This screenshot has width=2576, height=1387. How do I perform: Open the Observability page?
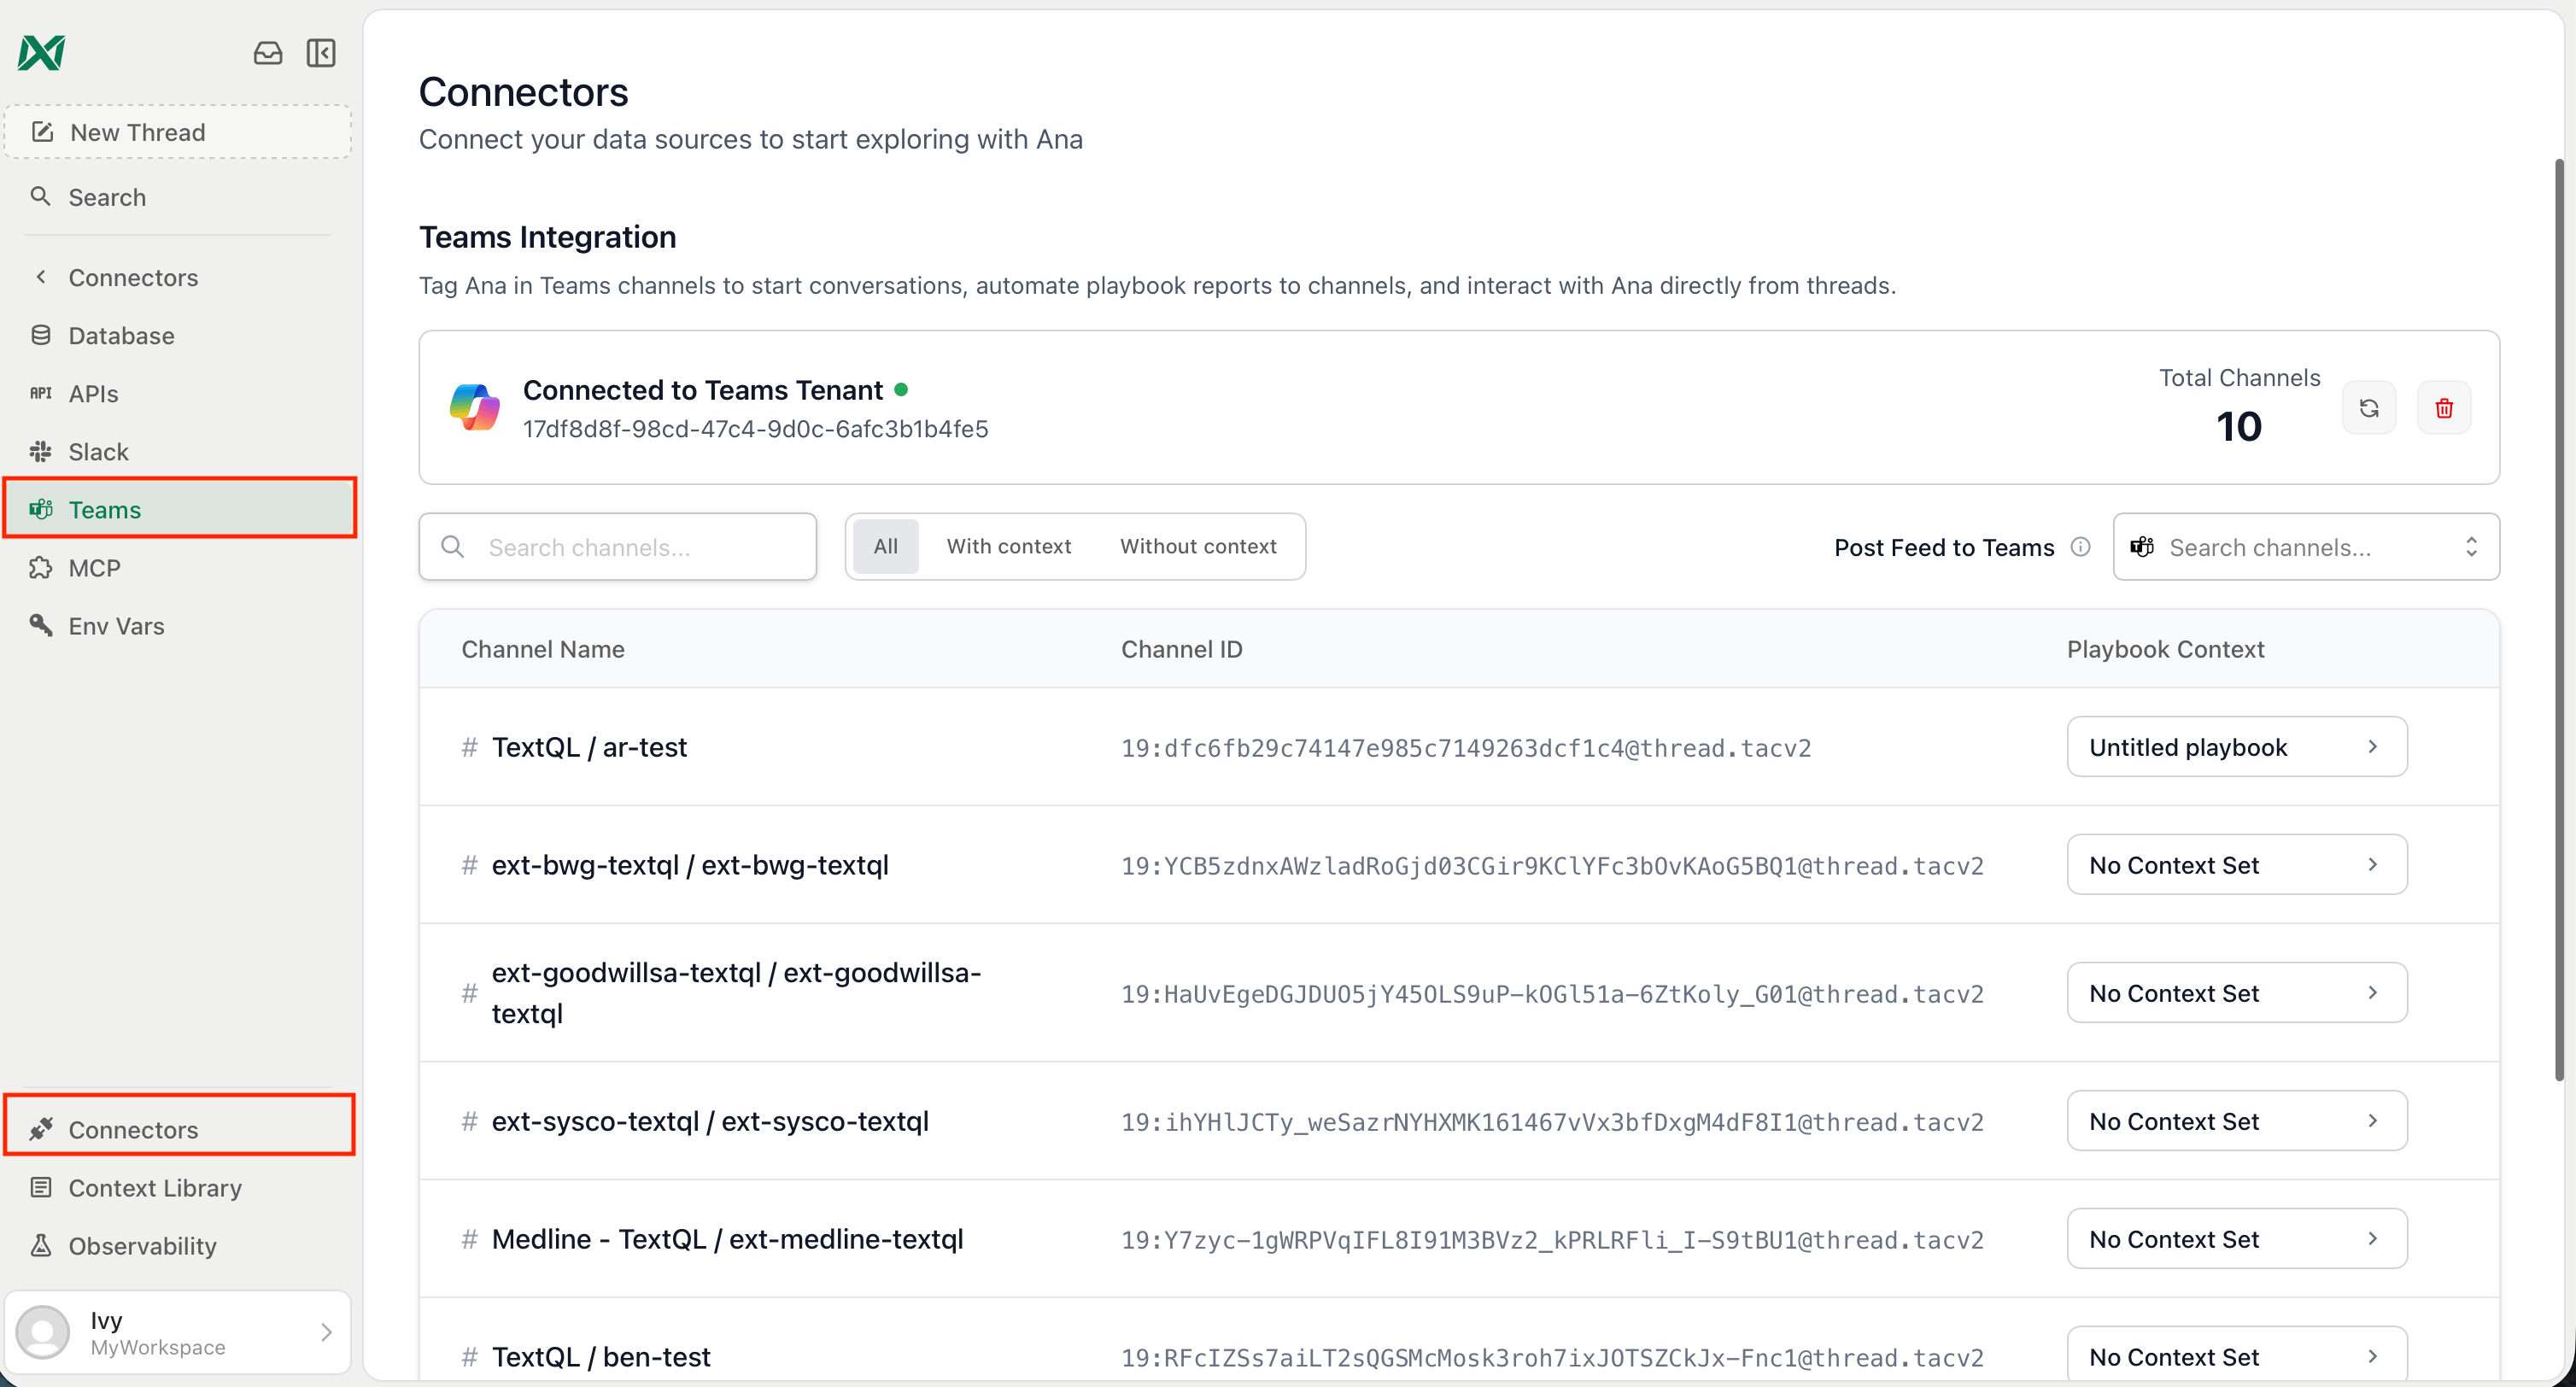(x=178, y=1245)
